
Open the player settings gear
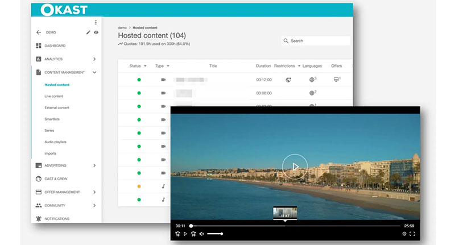(404, 234)
